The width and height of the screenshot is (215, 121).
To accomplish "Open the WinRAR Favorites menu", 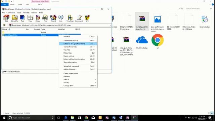I will coord(26,13).
